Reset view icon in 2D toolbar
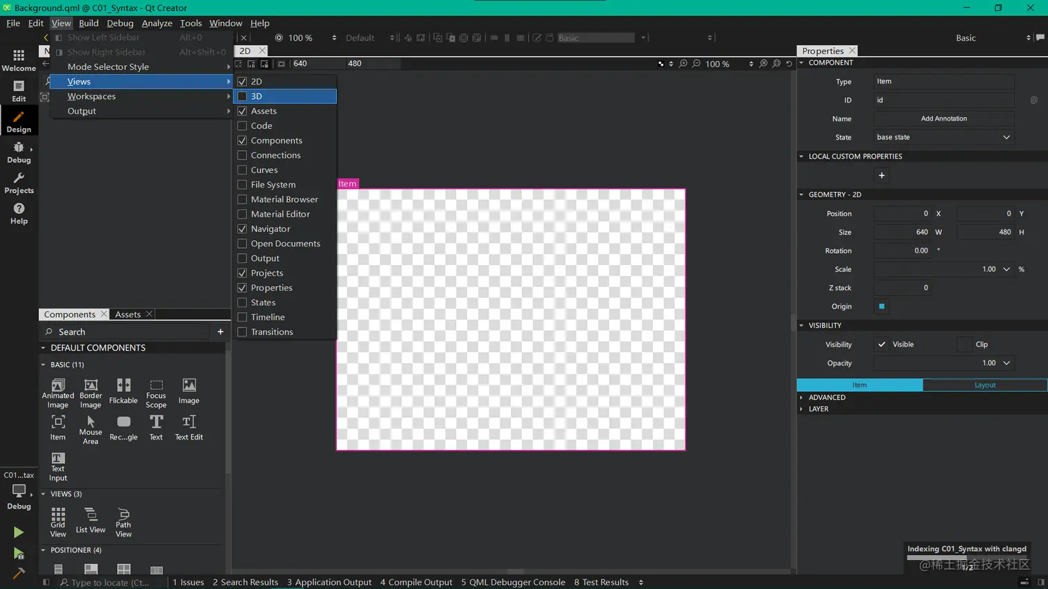 point(789,64)
